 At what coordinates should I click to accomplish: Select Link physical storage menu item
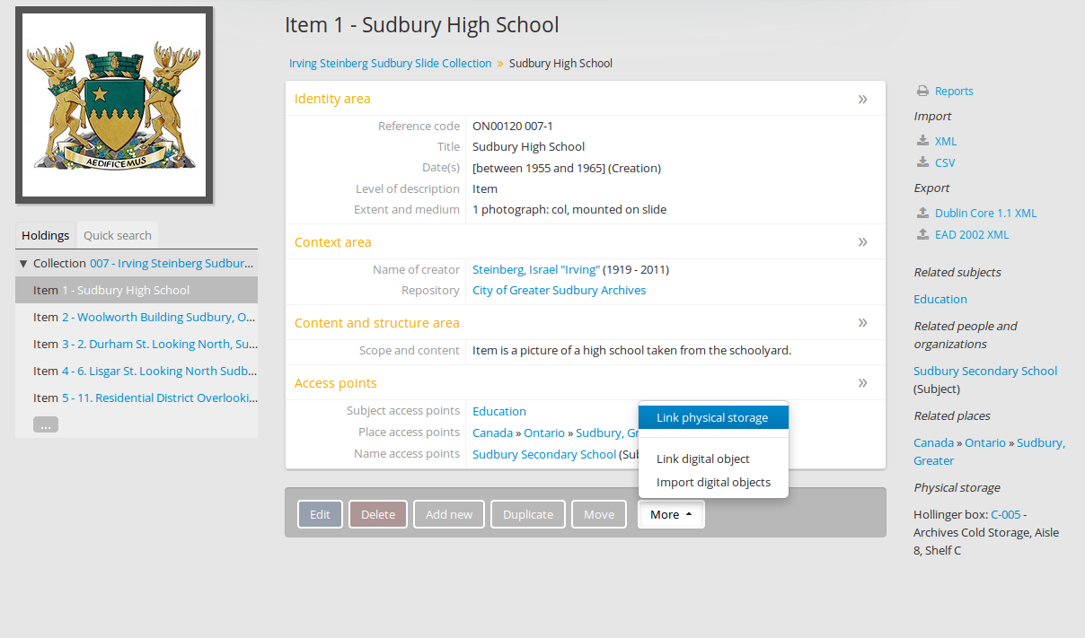click(x=712, y=417)
